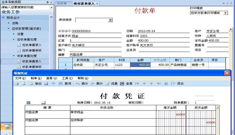Open the 帮助(H) menu
The height and width of the screenshot is (135, 235).
(x=83, y=78)
